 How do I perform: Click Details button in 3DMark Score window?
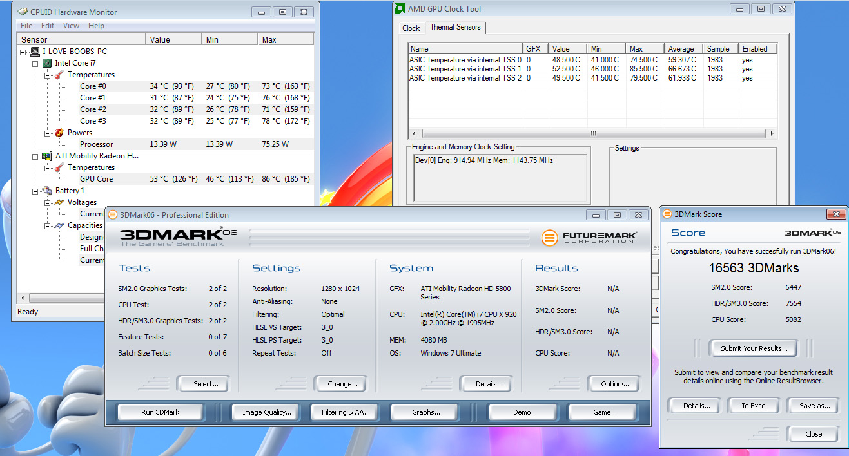696,406
